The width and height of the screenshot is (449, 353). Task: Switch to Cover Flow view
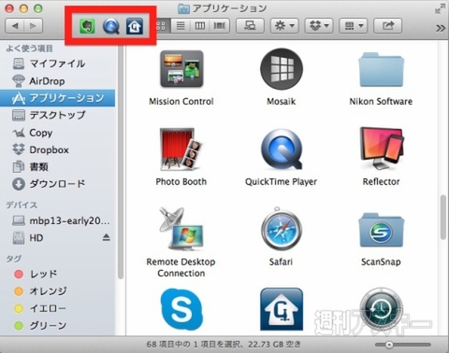(x=220, y=26)
